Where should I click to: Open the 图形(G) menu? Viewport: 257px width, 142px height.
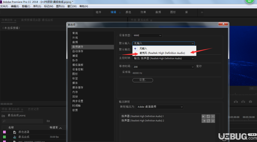[60, 6]
